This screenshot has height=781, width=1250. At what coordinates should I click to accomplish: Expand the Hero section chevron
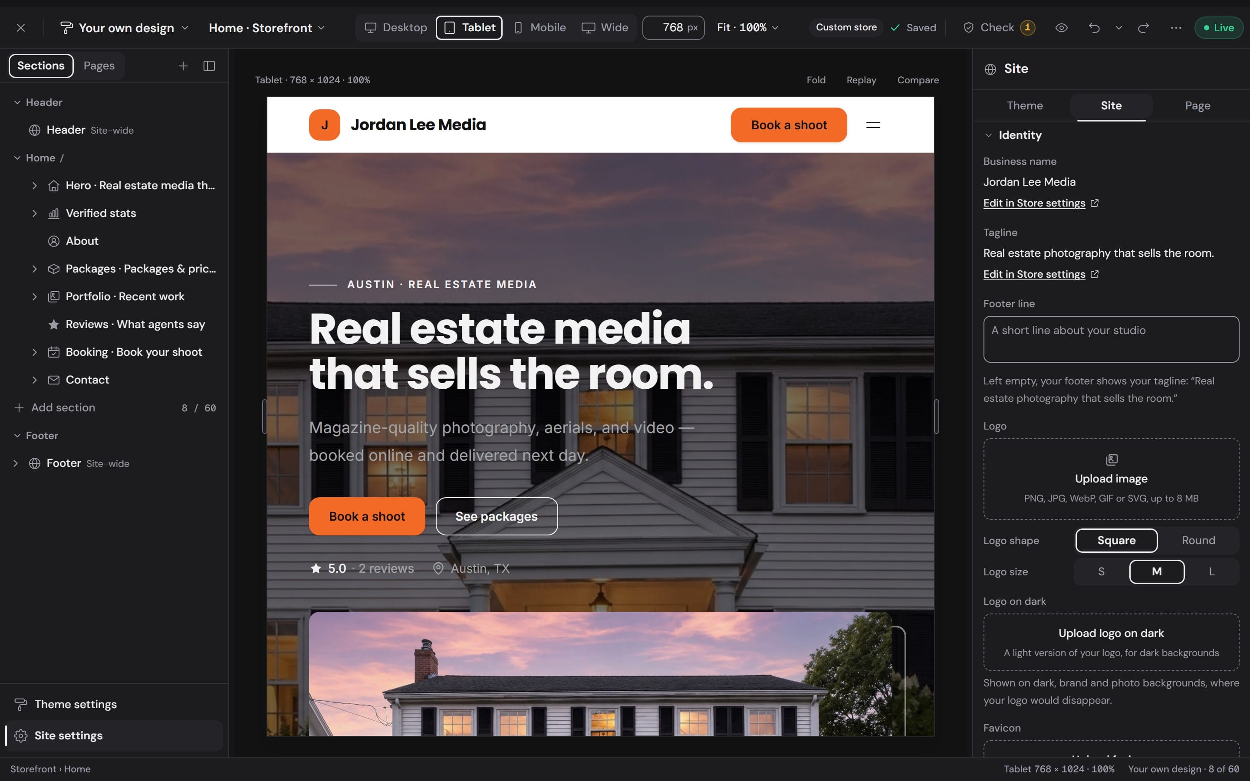tap(35, 185)
